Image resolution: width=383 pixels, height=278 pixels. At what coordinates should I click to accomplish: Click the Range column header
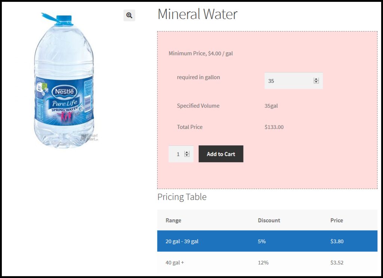pos(174,220)
